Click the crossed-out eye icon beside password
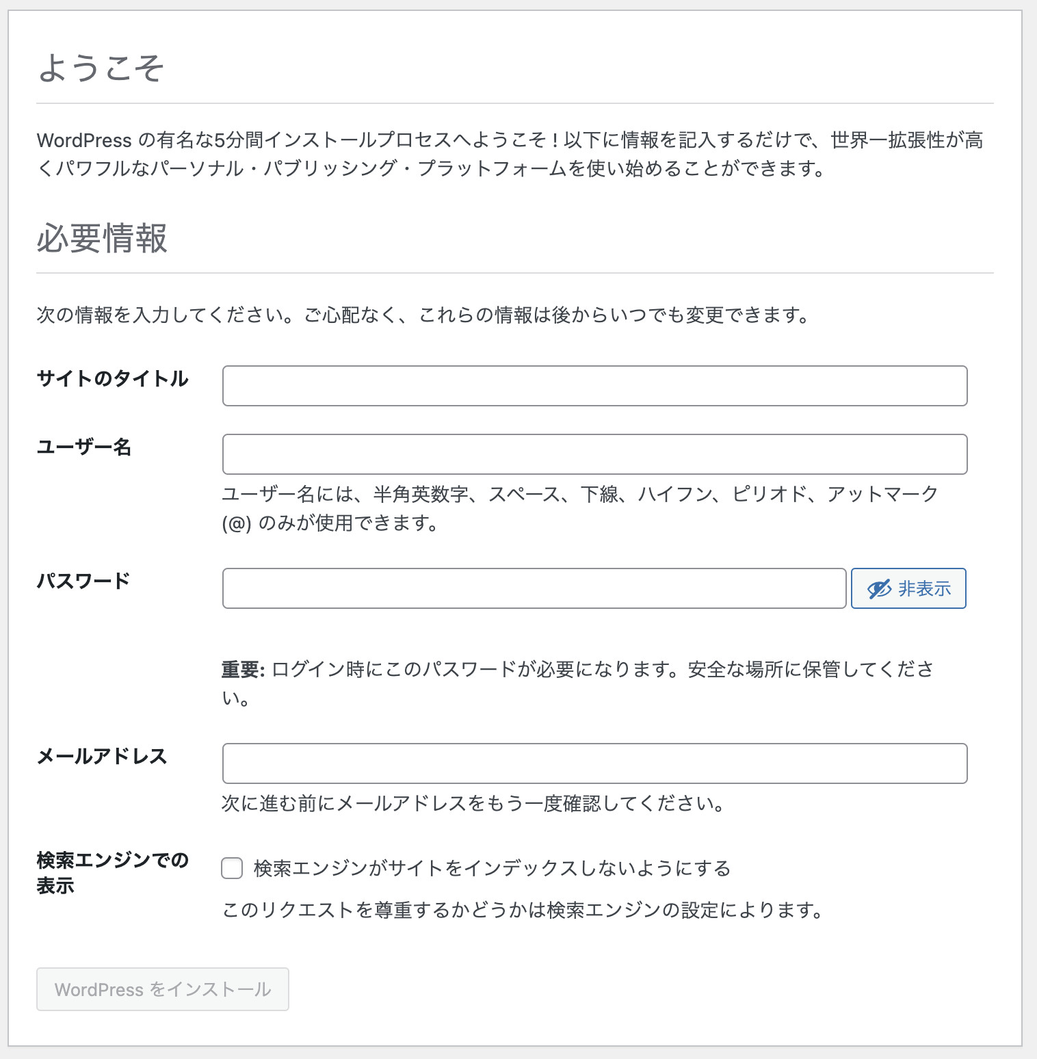 click(x=878, y=588)
